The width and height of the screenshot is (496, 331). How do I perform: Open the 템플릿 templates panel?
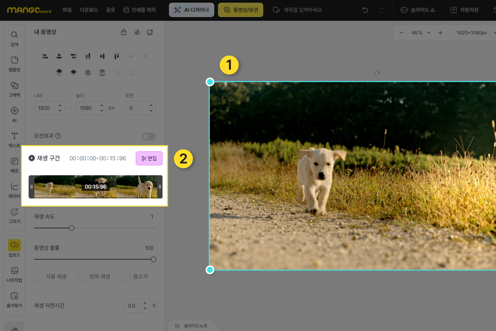pyautogui.click(x=14, y=64)
